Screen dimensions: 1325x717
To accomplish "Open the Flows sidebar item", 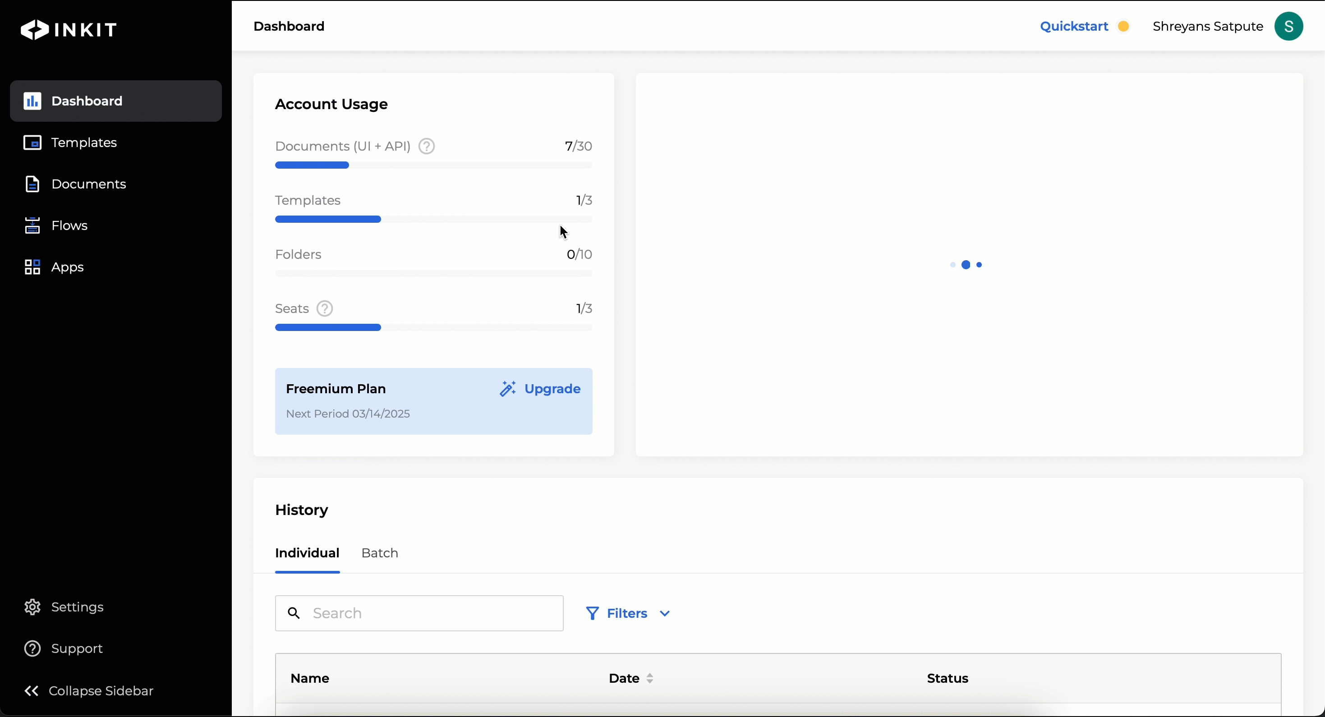I will click(116, 226).
